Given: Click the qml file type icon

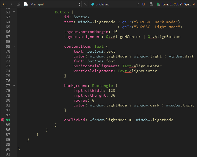Looking at the screenshot, I should 26,4.
